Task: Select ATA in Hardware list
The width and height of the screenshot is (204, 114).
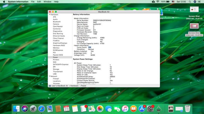Action: point(54,17)
